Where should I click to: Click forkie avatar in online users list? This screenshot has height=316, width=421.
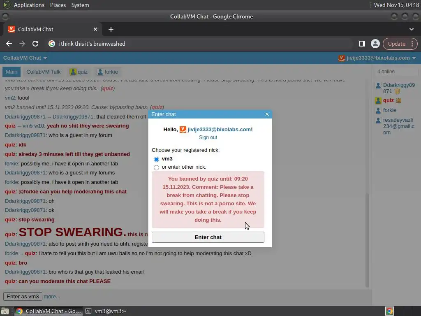[x=378, y=110]
